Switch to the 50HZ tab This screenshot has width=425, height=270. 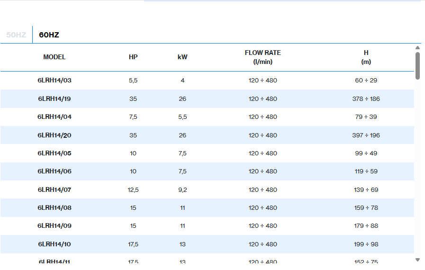16,35
